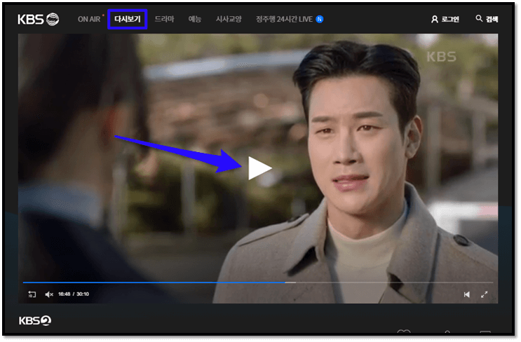Open 정주행 24시간 LIVE
The height and width of the screenshot is (342, 521).
285,19
